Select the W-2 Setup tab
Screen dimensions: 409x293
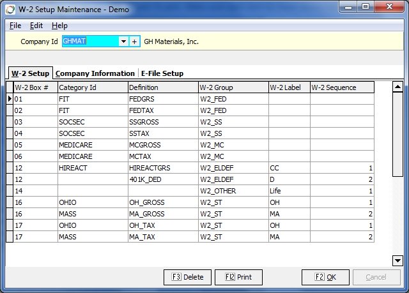pyautogui.click(x=30, y=73)
